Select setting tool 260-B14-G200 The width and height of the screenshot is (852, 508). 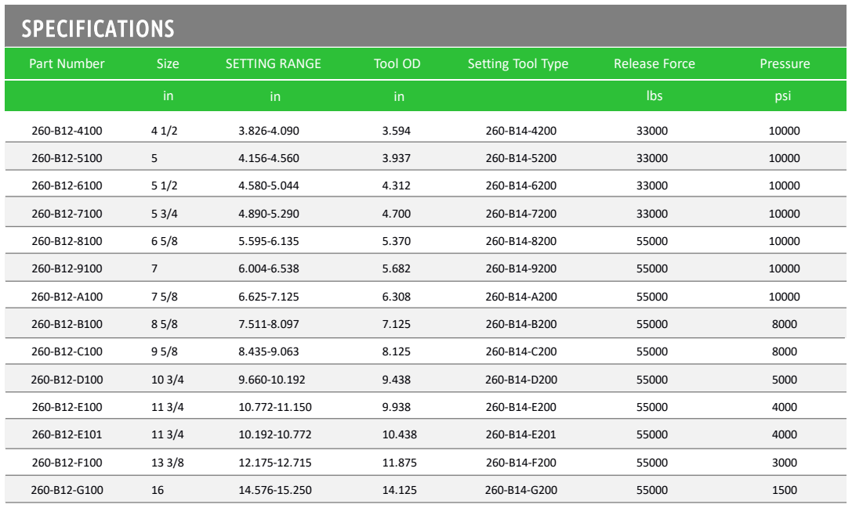(x=521, y=490)
